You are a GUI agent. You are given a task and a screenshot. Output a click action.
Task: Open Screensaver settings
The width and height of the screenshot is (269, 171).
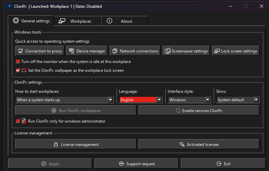[186, 51]
